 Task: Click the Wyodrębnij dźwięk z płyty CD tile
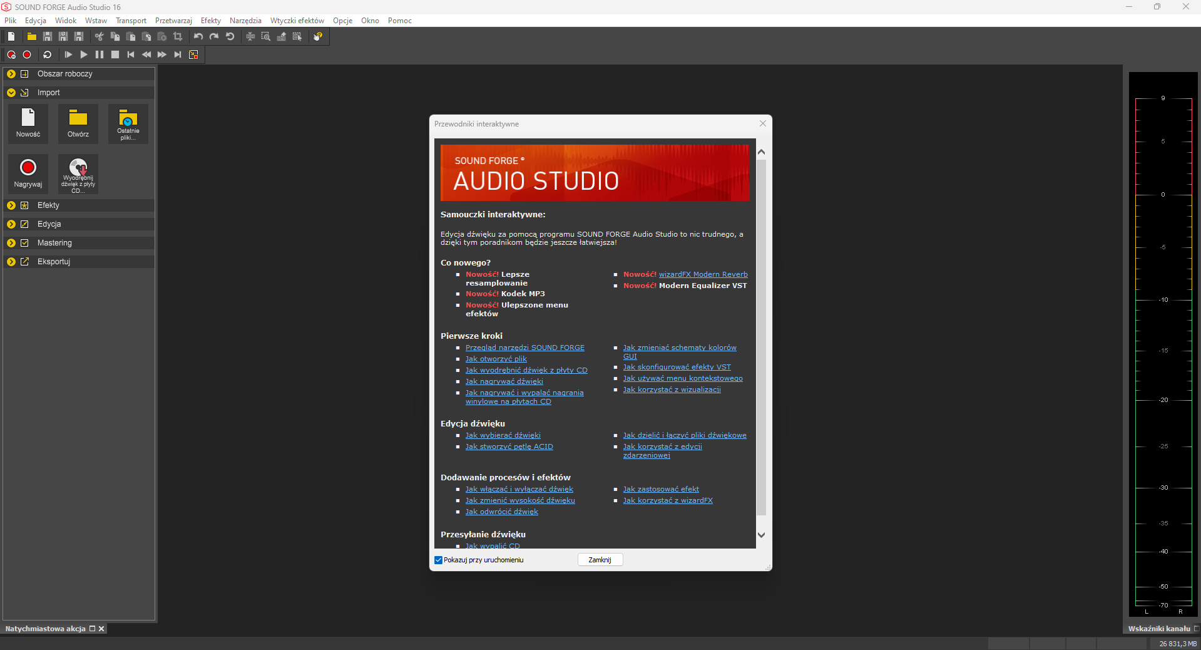pos(78,174)
